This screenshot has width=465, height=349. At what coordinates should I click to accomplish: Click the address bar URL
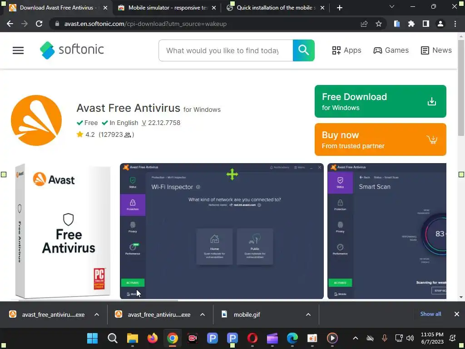[145, 24]
